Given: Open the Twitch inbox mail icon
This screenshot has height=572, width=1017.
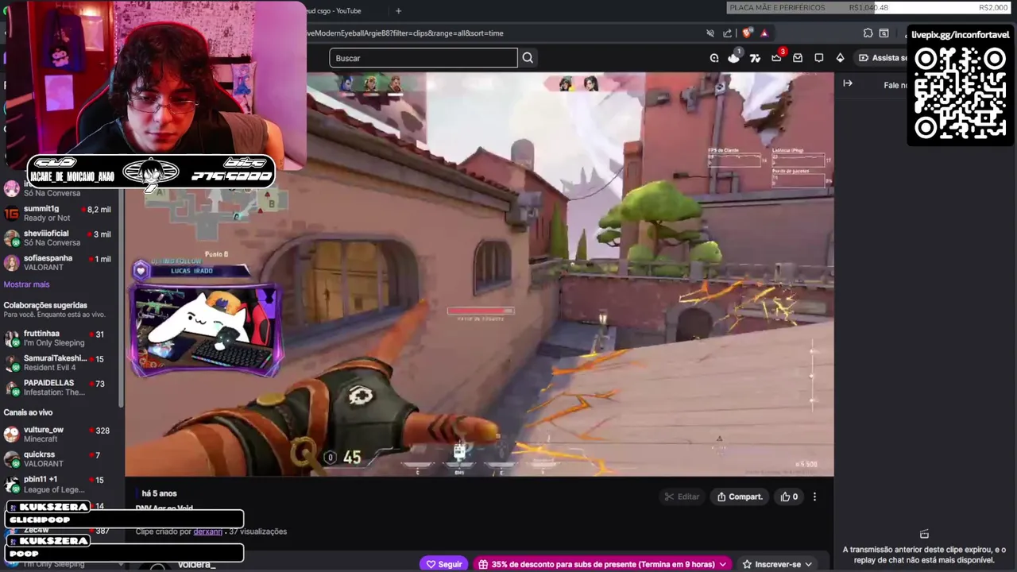Looking at the screenshot, I should tap(798, 58).
